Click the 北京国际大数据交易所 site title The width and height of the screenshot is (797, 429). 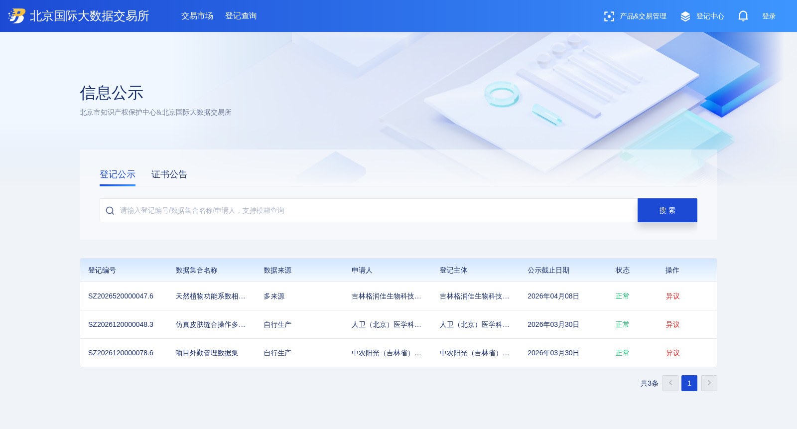(x=90, y=16)
